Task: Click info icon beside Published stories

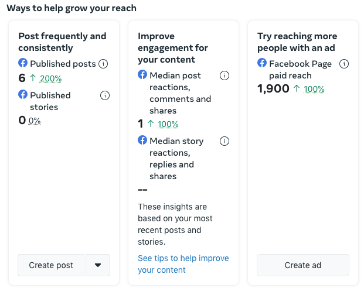Action: click(105, 95)
